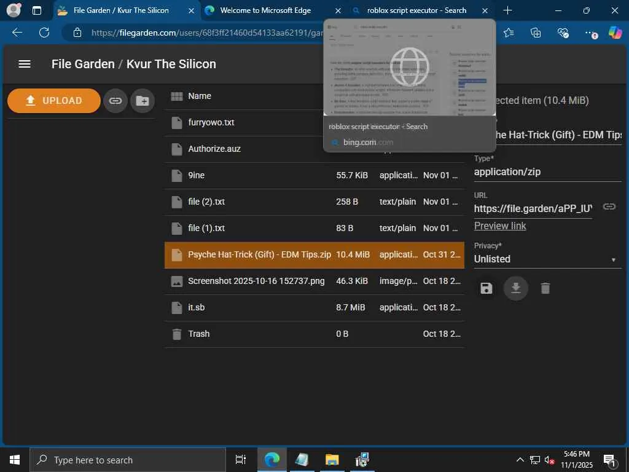
Task: Click the Edge icon on the taskbar
Action: pos(272,460)
